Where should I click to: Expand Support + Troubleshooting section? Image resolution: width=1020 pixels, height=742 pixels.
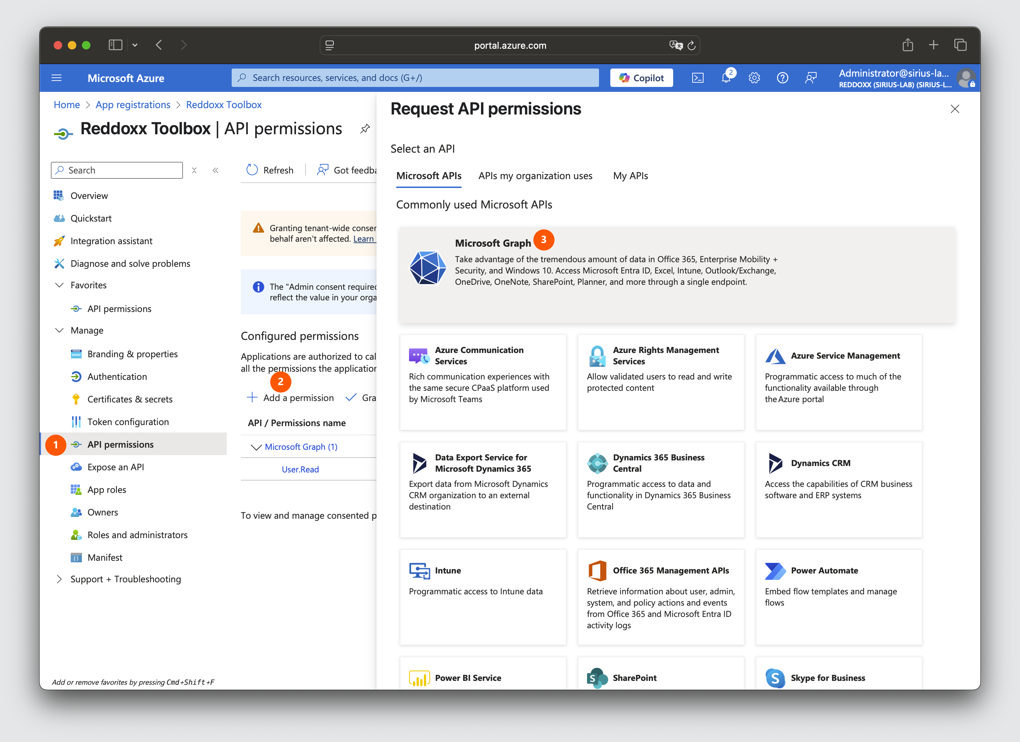[59, 579]
